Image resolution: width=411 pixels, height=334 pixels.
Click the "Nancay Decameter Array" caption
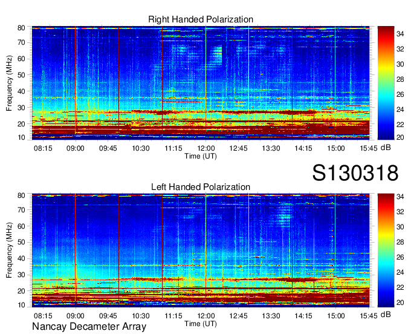point(89,327)
